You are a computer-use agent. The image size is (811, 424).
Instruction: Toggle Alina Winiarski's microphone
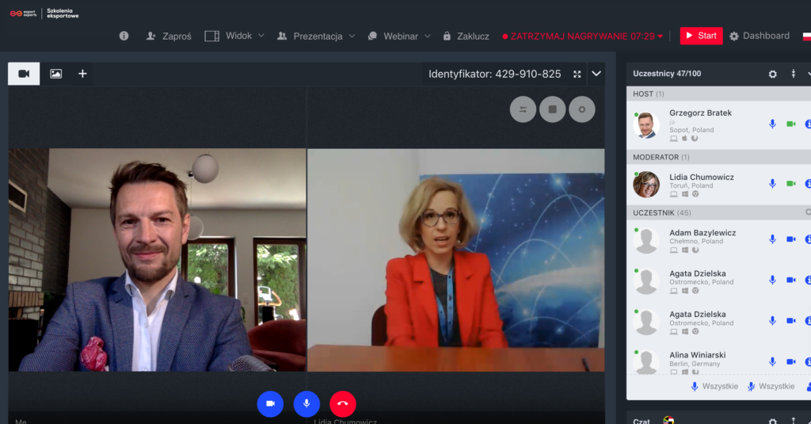(x=772, y=361)
